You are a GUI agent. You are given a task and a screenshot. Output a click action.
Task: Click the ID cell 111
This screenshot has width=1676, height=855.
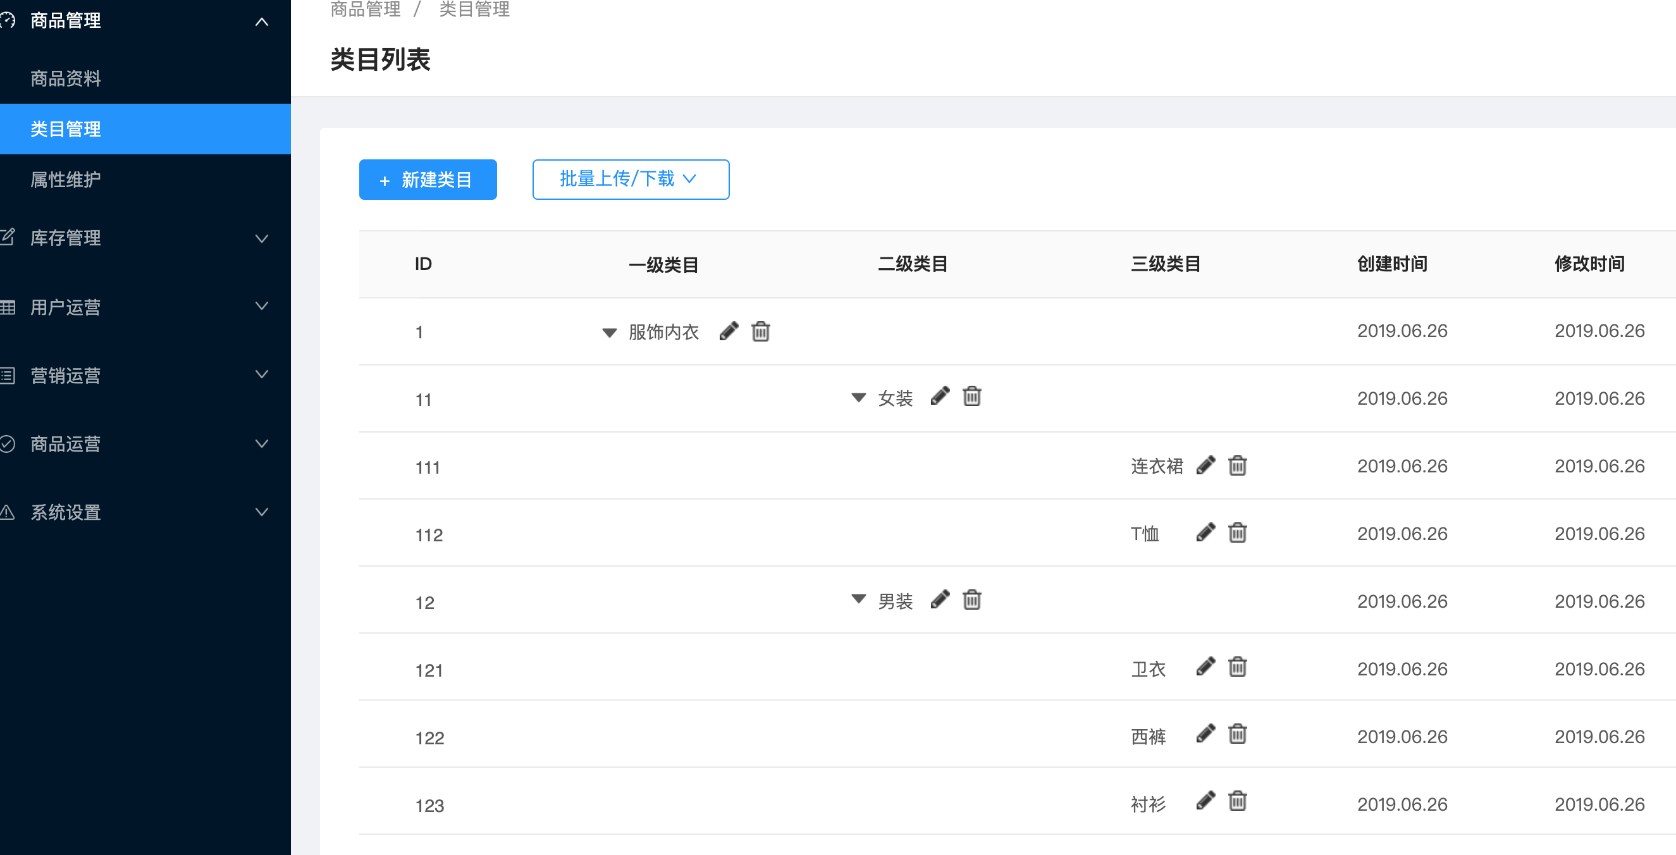pyautogui.click(x=428, y=467)
